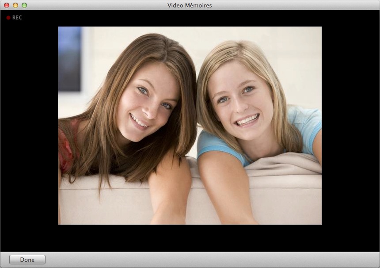This screenshot has height=268, width=380.
Task: Click the Done button
Action: 27,260
